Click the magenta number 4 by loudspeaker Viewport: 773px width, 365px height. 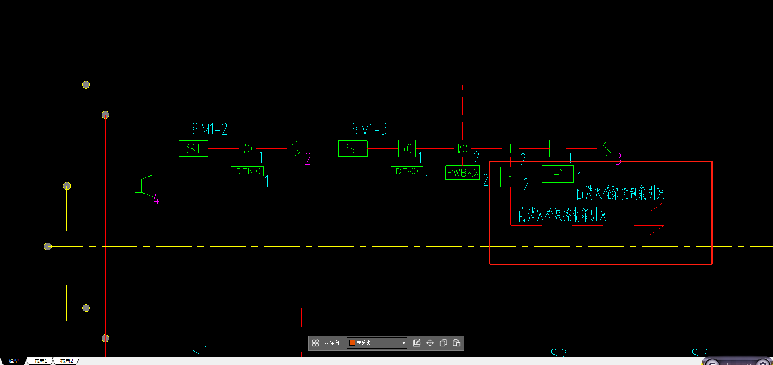tap(156, 198)
